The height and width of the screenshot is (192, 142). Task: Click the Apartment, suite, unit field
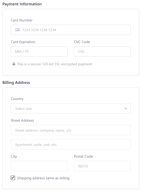point(71,144)
